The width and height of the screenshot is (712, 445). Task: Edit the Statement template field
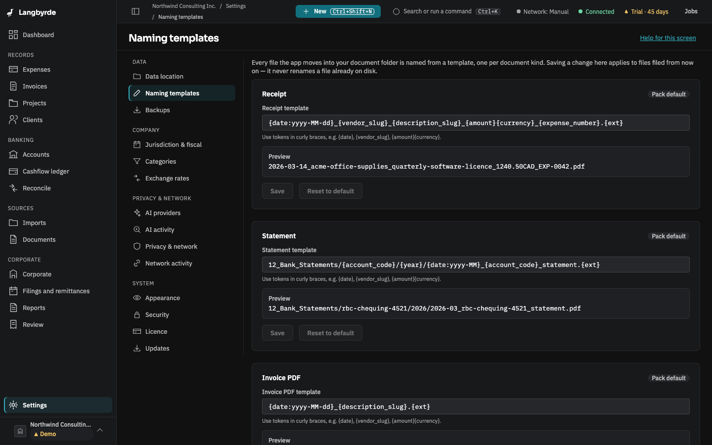pyautogui.click(x=476, y=265)
